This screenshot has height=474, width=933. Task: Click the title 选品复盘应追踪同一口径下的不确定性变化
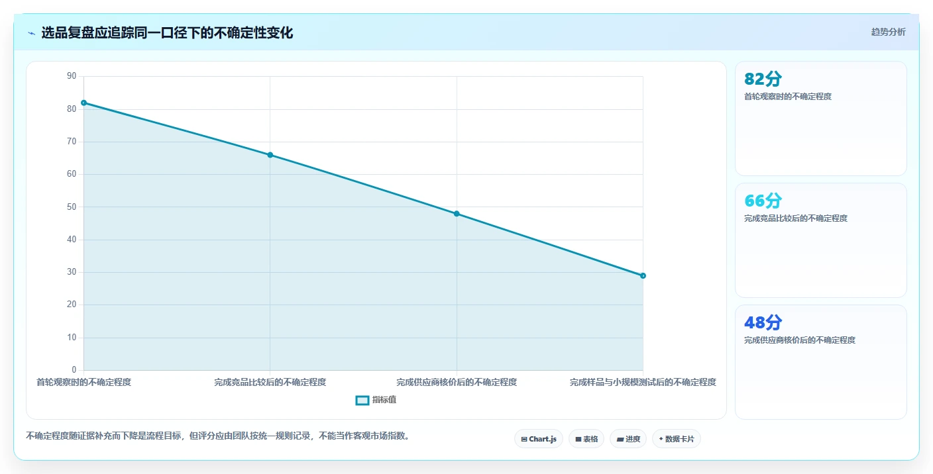click(167, 33)
